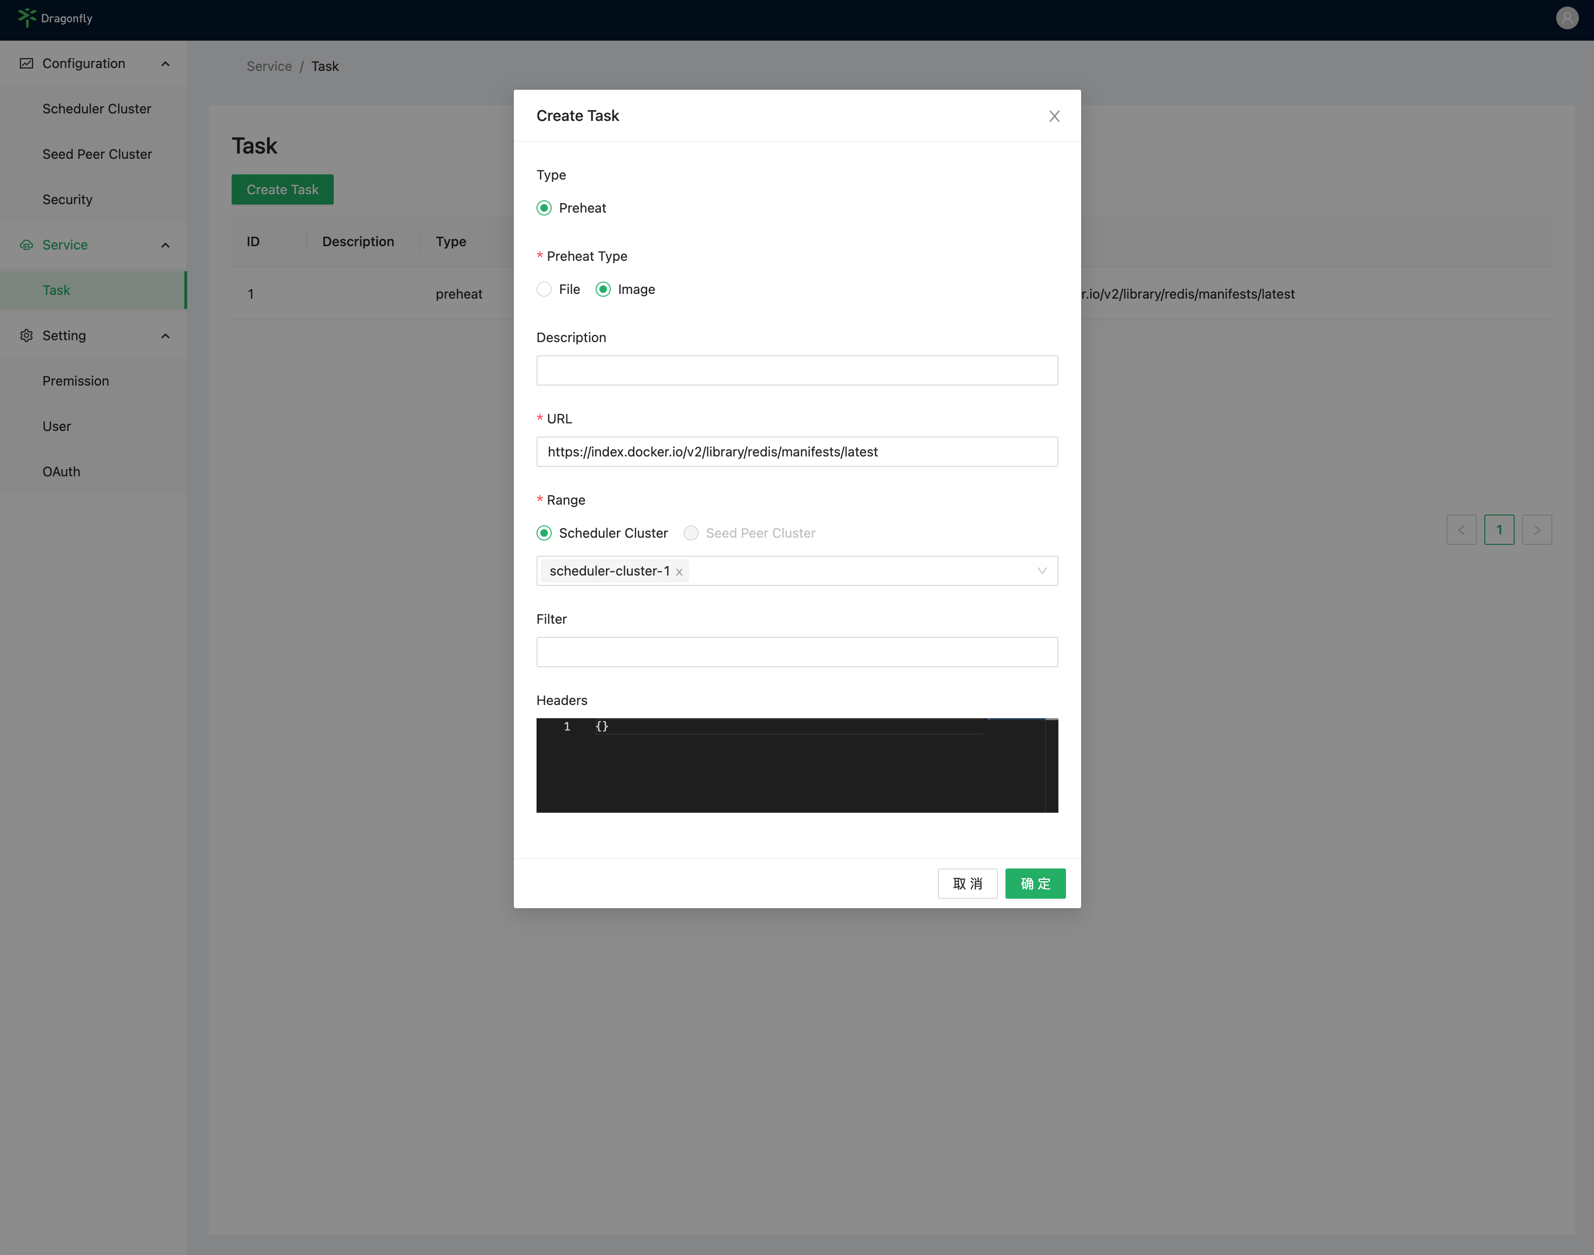Viewport: 1594px width, 1255px height.
Task: Expand the scheduler cluster dropdown selector
Action: pyautogui.click(x=1043, y=571)
